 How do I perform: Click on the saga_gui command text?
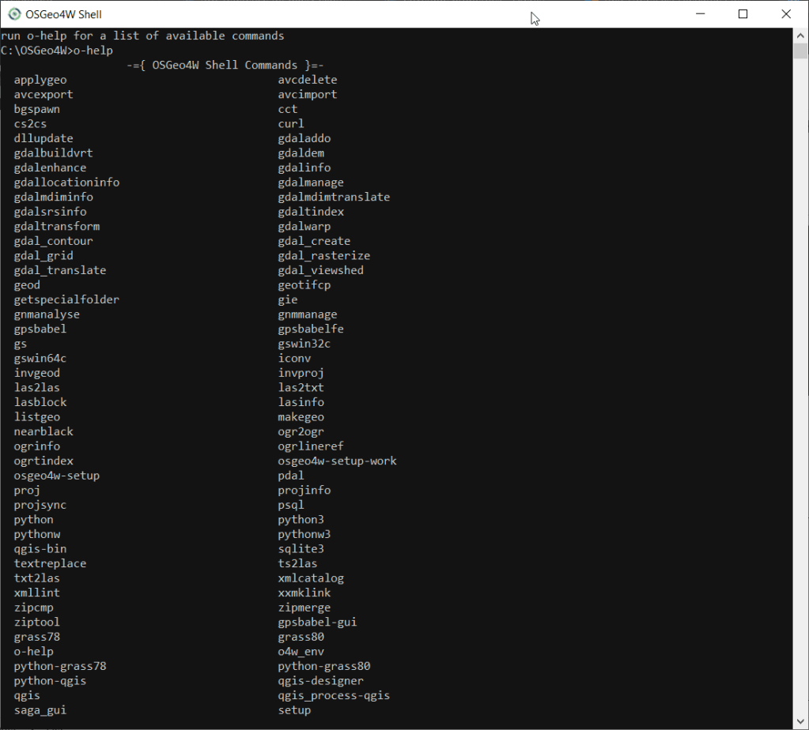point(40,709)
